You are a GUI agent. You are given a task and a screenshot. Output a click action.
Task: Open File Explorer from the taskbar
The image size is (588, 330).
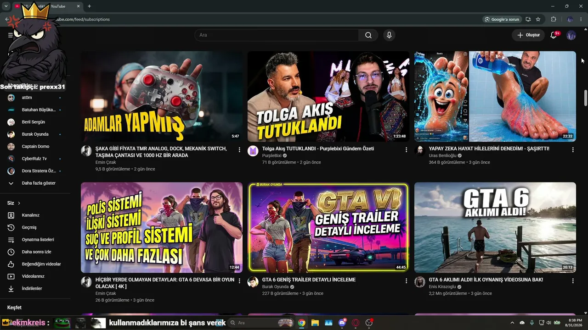[x=315, y=323]
